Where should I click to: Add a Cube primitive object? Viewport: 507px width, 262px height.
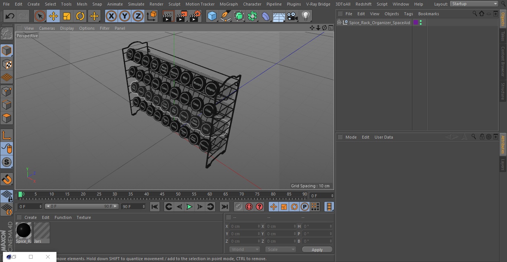212,16
